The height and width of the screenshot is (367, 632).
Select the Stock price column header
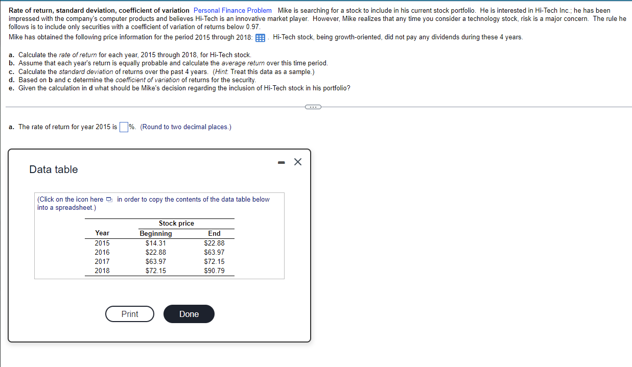176,223
